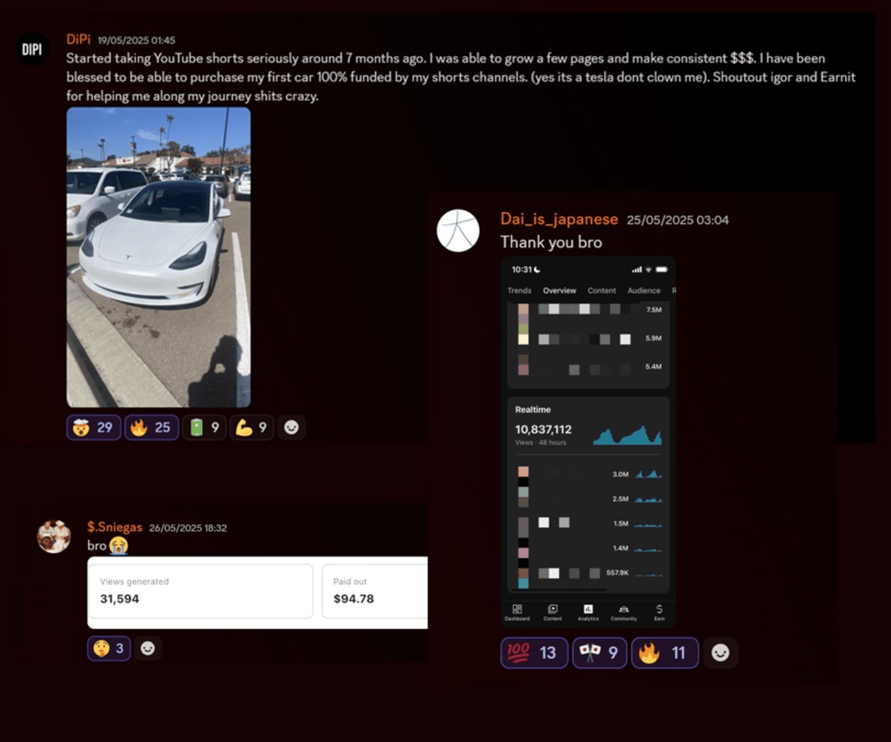The image size is (891, 742).
Task: Tap the Earn dollar icon in the phone nav
Action: pos(659,612)
